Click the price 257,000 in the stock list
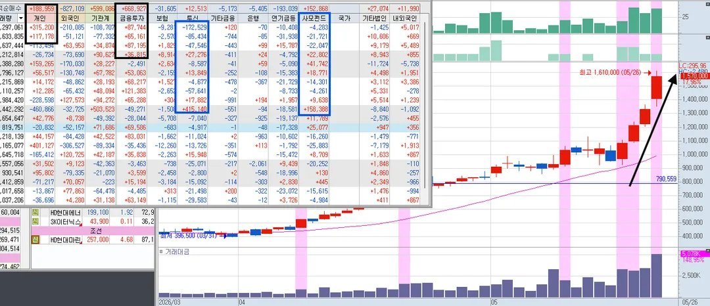This screenshot has width=710, height=306. (98, 239)
